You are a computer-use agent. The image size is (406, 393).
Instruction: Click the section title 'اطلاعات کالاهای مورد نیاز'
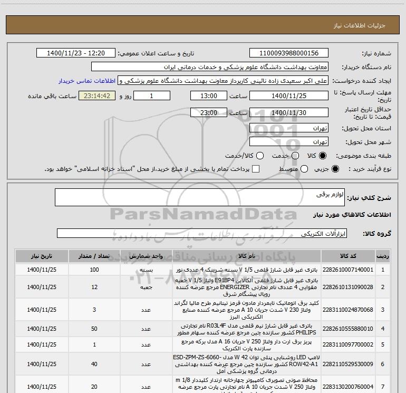point(352,215)
